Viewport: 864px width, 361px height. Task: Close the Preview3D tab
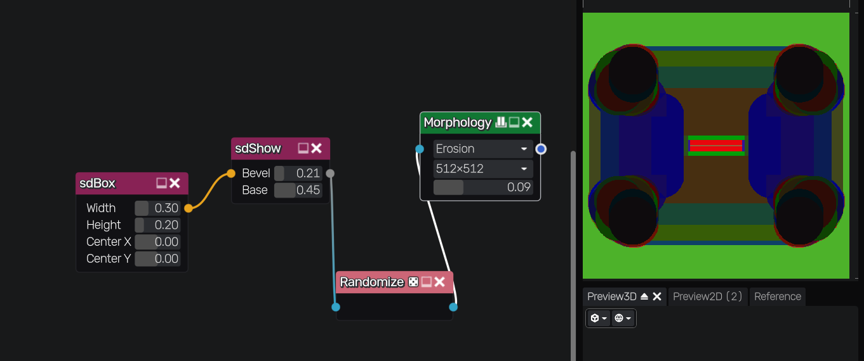657,296
